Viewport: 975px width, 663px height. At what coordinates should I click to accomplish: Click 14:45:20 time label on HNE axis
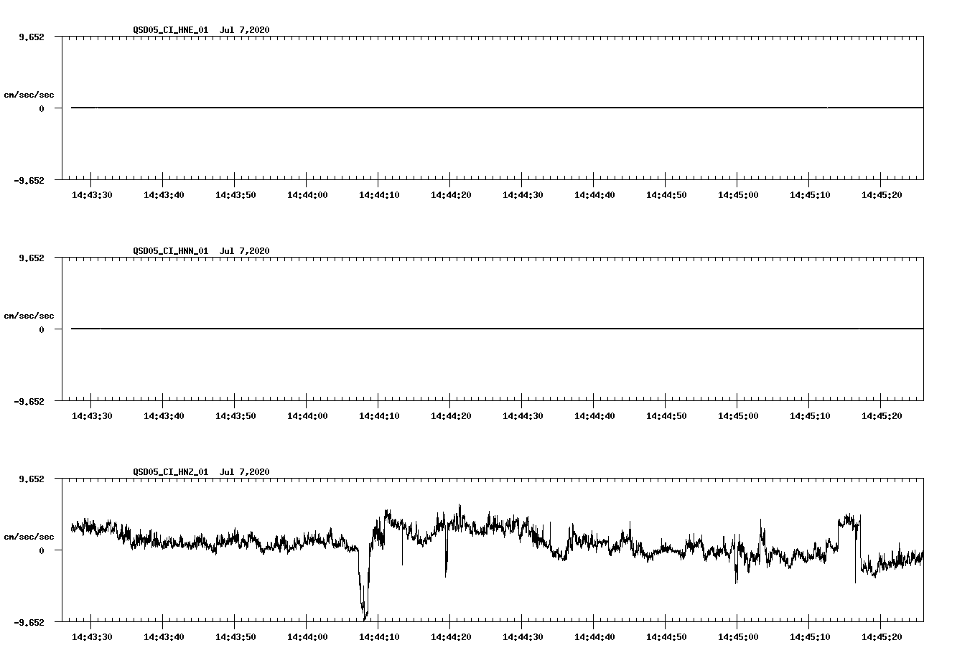tap(882, 195)
